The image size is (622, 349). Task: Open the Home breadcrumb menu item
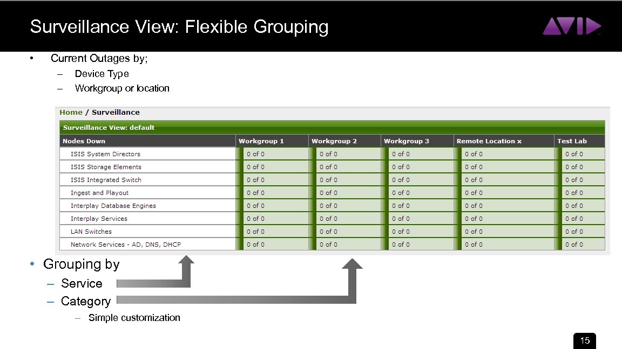point(71,112)
